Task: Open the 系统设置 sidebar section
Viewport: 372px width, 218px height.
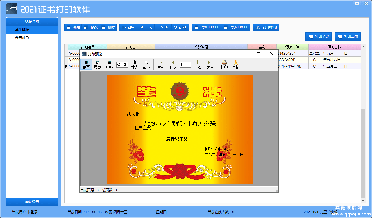Action: pos(32,202)
